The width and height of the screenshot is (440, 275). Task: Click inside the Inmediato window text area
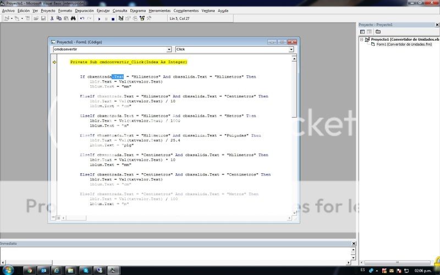click(175, 254)
